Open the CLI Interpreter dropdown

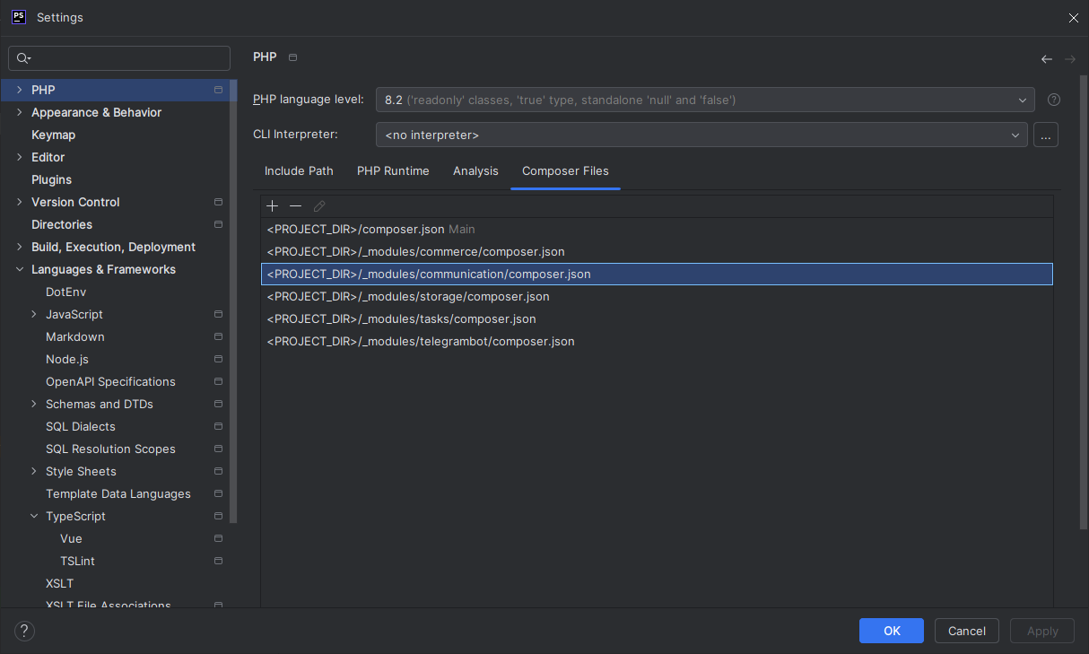pos(701,135)
